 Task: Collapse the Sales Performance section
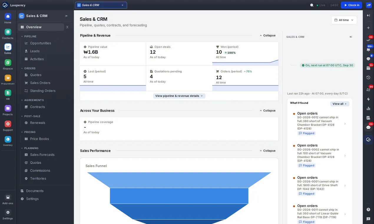click(x=268, y=151)
